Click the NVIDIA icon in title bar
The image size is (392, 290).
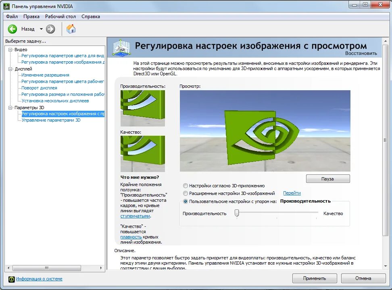click(x=6, y=6)
